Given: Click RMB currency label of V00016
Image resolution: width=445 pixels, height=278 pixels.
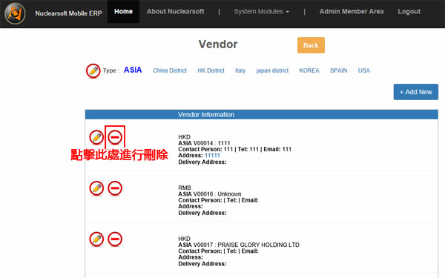Looking at the screenshot, I should [185, 188].
